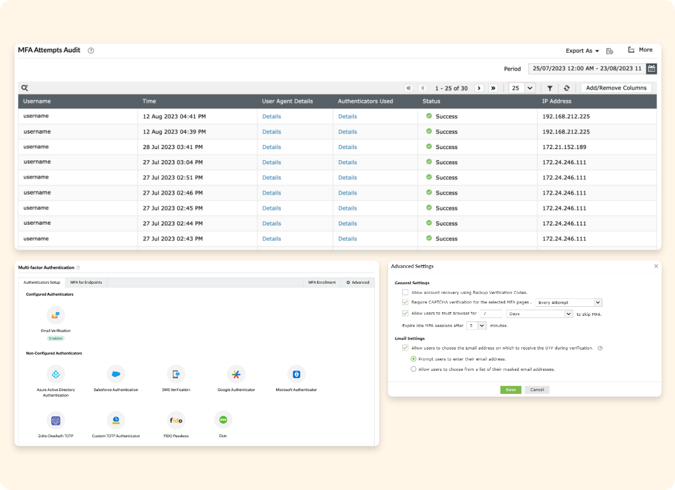Choose the FIDO Passkeys authenticator icon
The height and width of the screenshot is (490, 675).
(x=175, y=420)
